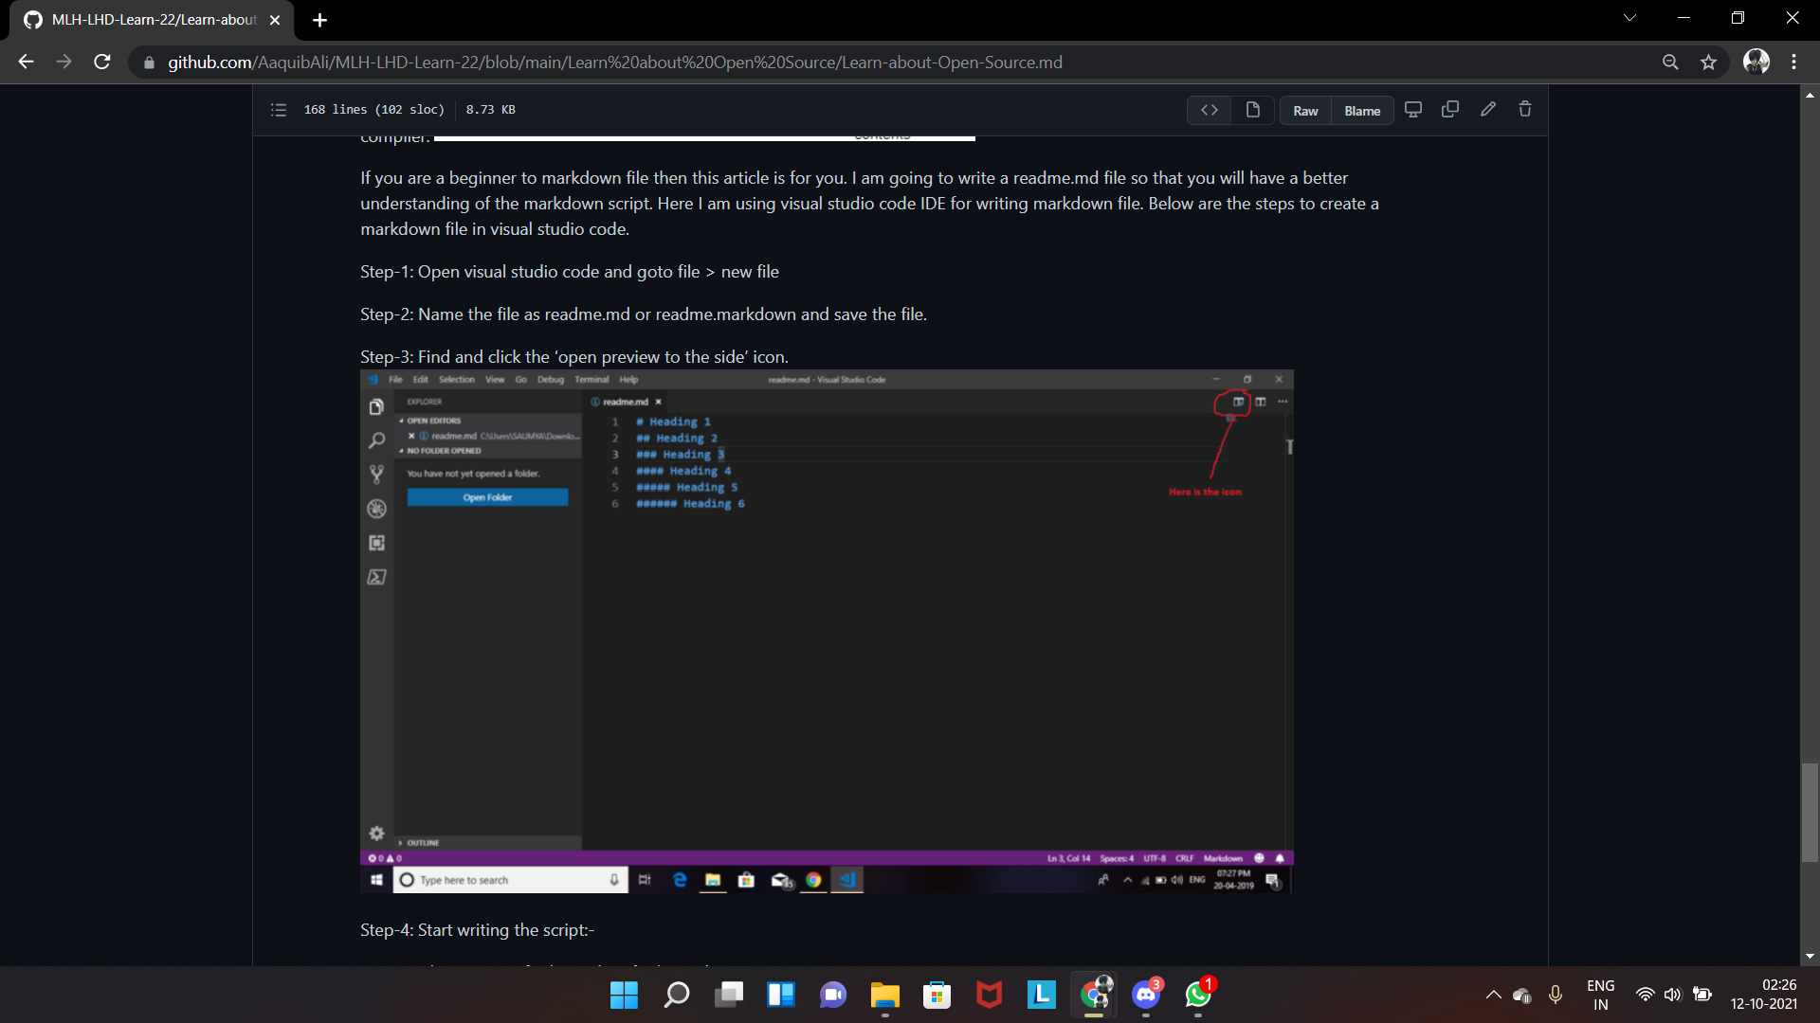Click the vertical page scrollbar thumb
This screenshot has width=1820, height=1023.
[x=1810, y=812]
